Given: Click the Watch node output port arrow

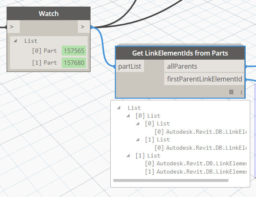Looking at the screenshot, I should [83, 27].
